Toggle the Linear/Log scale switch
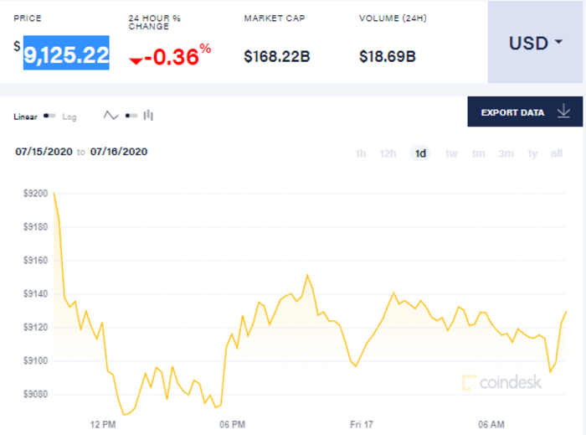The width and height of the screenshot is (586, 435). (49, 117)
